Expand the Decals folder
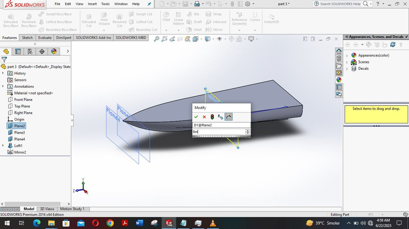 click(x=347, y=69)
